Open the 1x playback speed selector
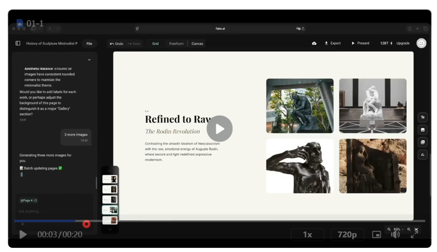 pos(307,234)
